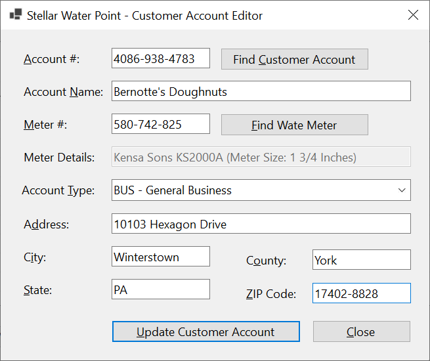Click the Find Wate Meter button
This screenshot has height=361, width=430.
coord(295,125)
